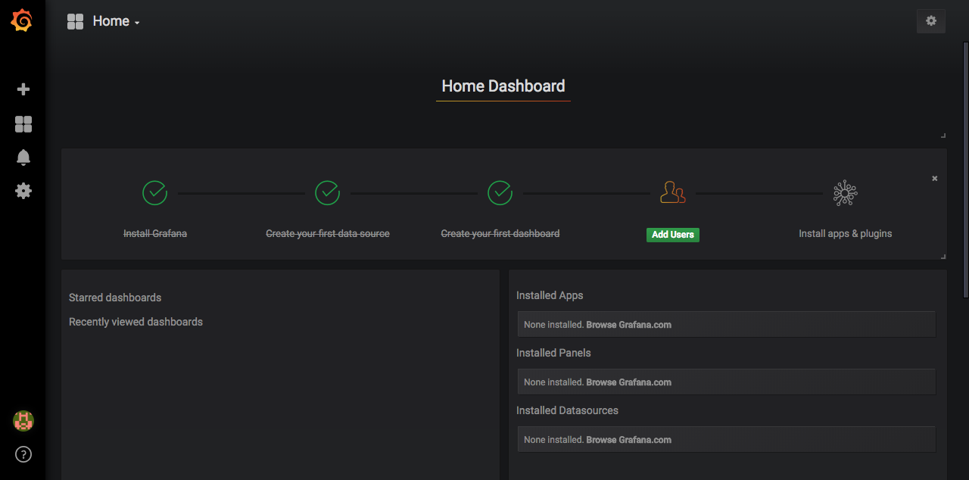
Task: Click the data source step checkmark icon
Action: point(327,193)
